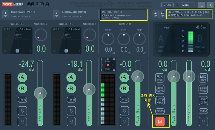Viewport: 215px width, 130px height.
Task: Toggle Virtual Input bus B routing
Action: coord(124,88)
